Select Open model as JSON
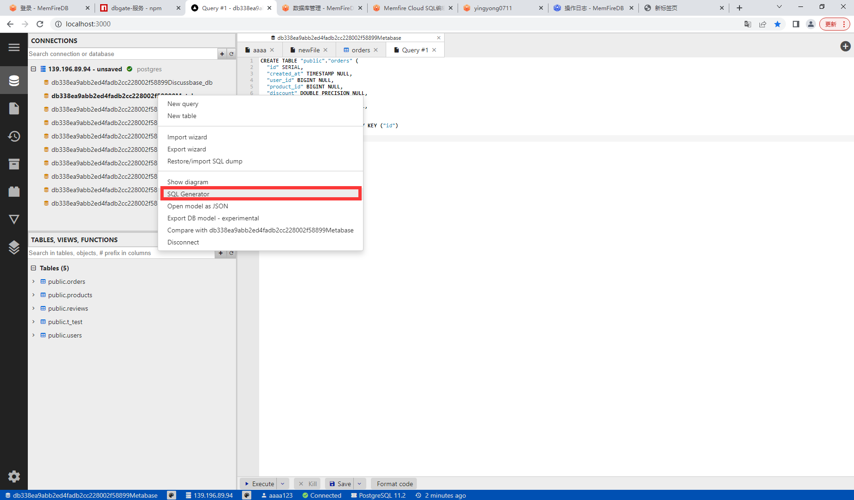854x500 pixels. (x=261, y=206)
